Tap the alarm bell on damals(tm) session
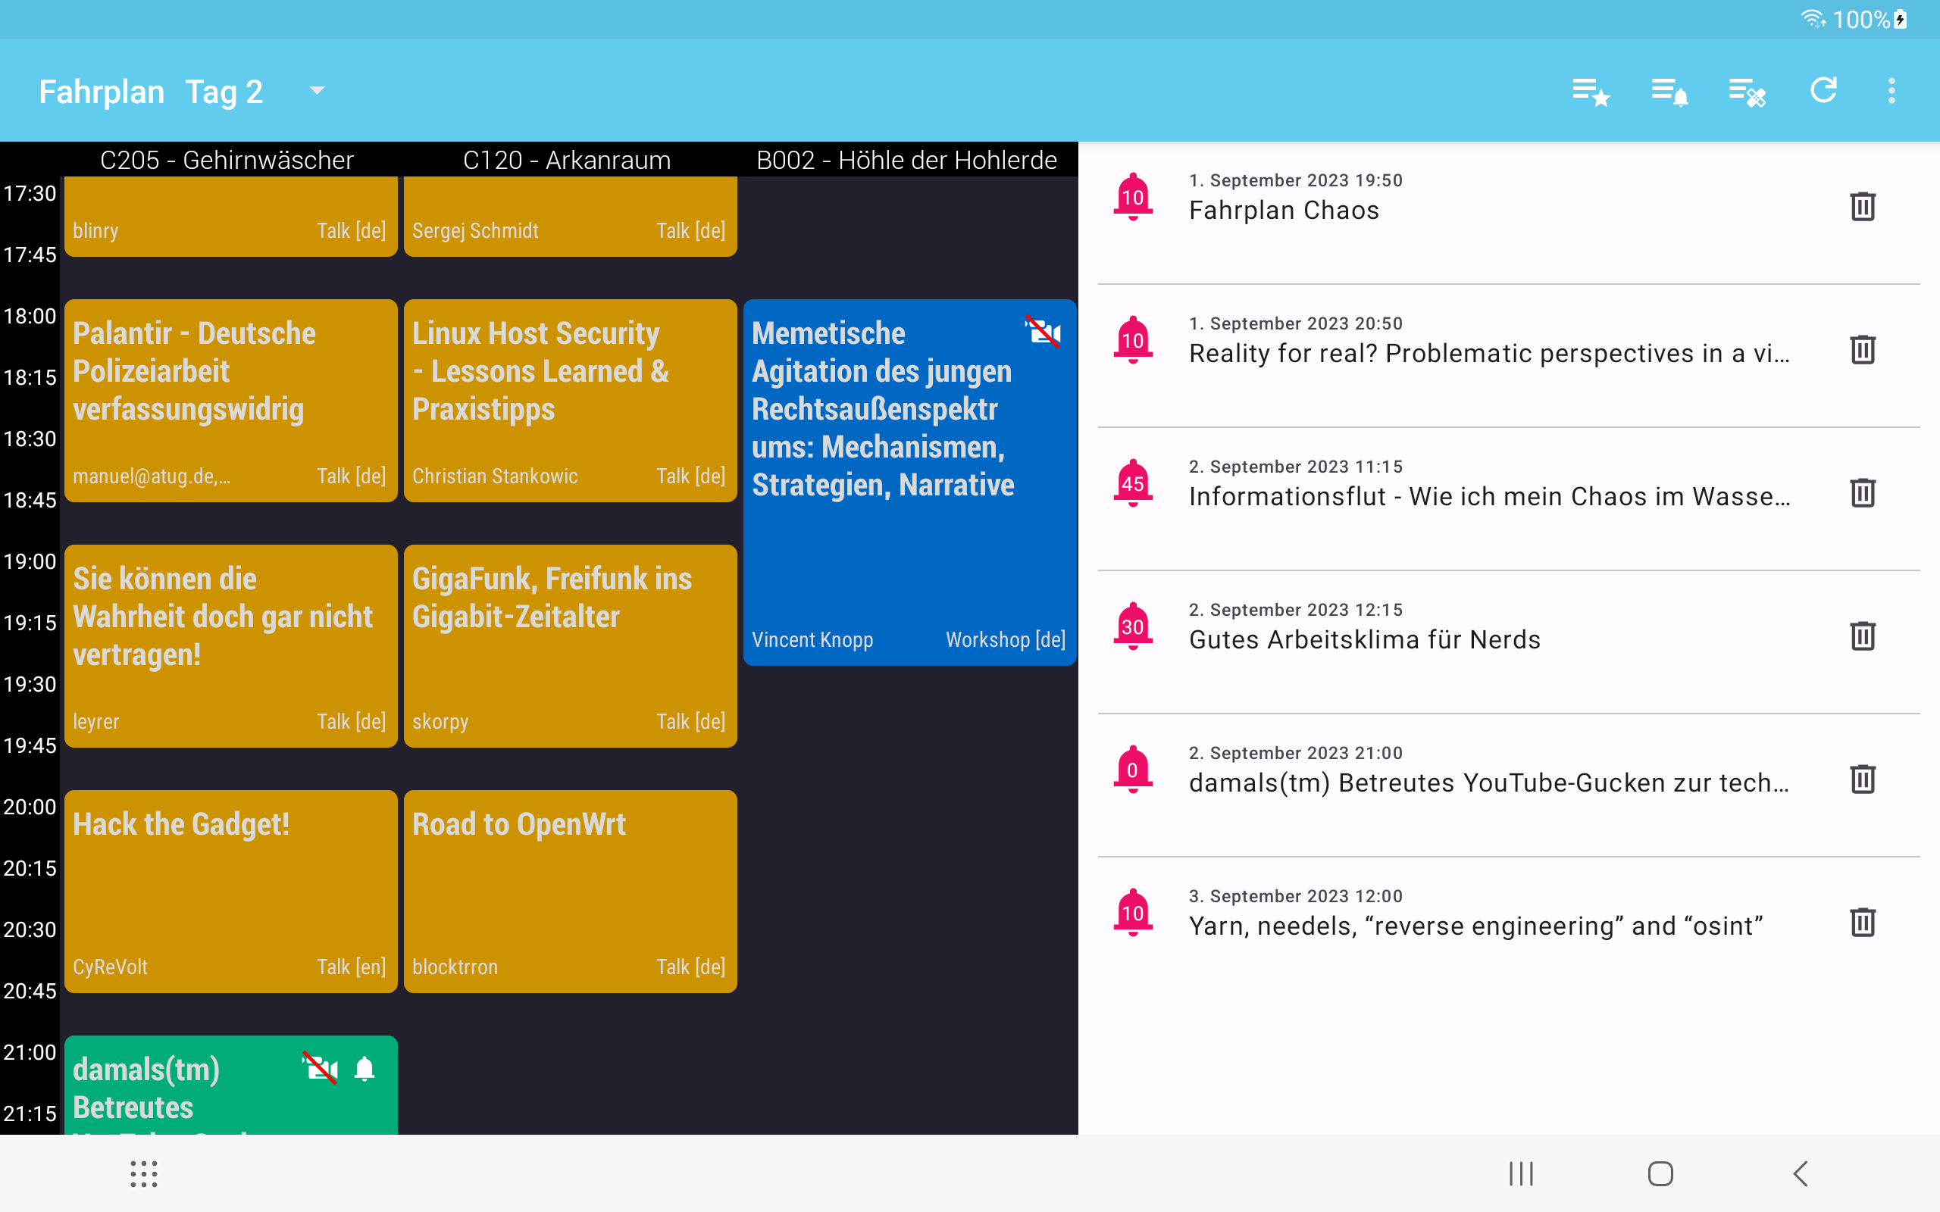 pyautogui.click(x=365, y=1069)
